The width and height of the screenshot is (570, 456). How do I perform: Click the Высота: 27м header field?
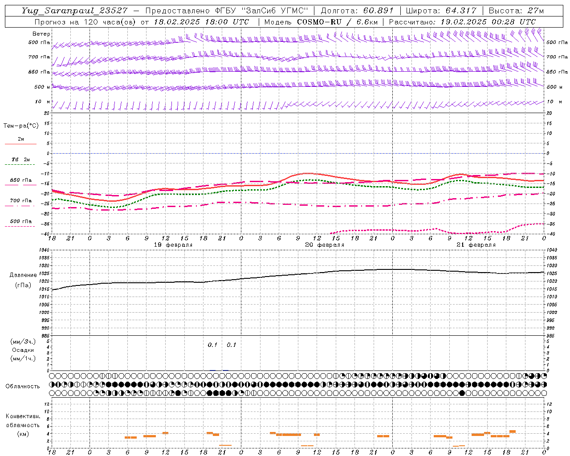[x=516, y=11]
